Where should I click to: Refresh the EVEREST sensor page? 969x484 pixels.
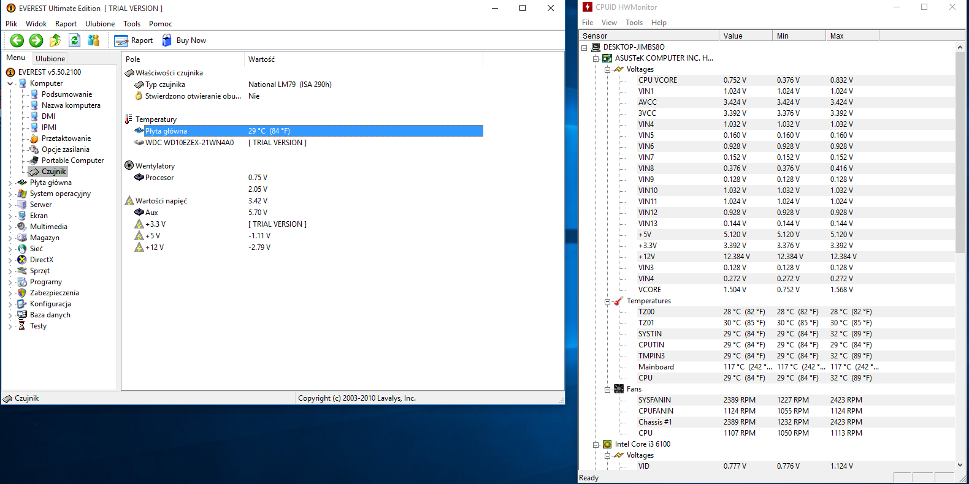tap(74, 40)
